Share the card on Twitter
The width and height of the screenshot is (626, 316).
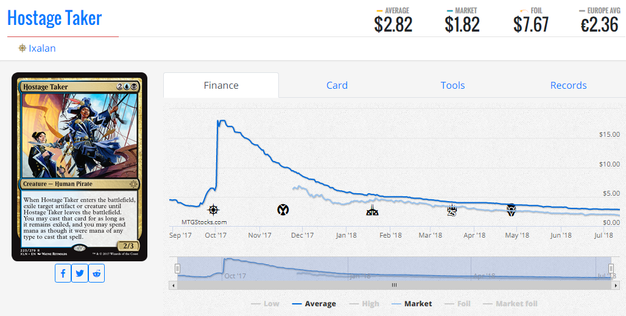click(x=80, y=273)
